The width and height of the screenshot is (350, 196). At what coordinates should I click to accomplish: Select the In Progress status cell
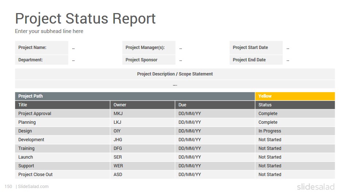point(295,131)
